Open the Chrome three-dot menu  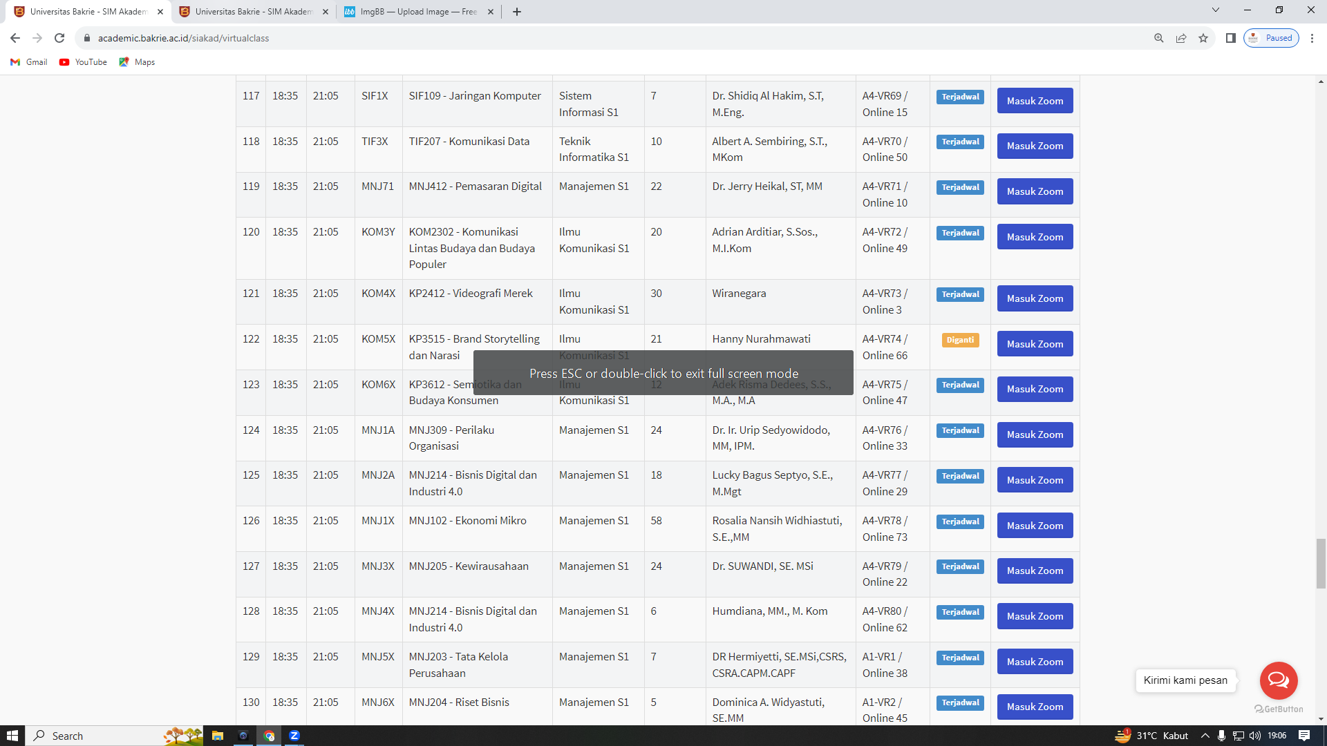point(1312,38)
